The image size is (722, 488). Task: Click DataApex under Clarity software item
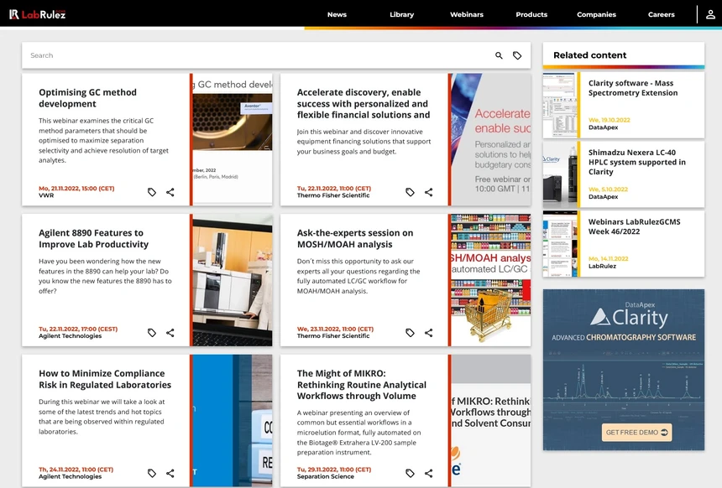(603, 127)
